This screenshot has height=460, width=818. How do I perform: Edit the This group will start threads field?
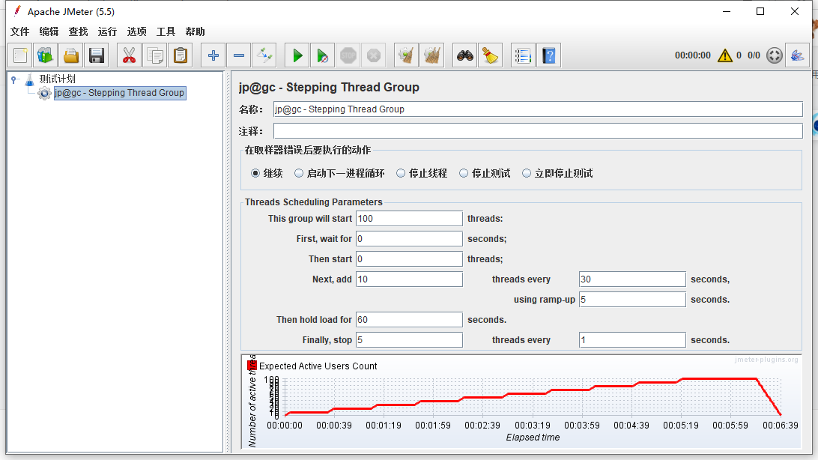pyautogui.click(x=409, y=219)
